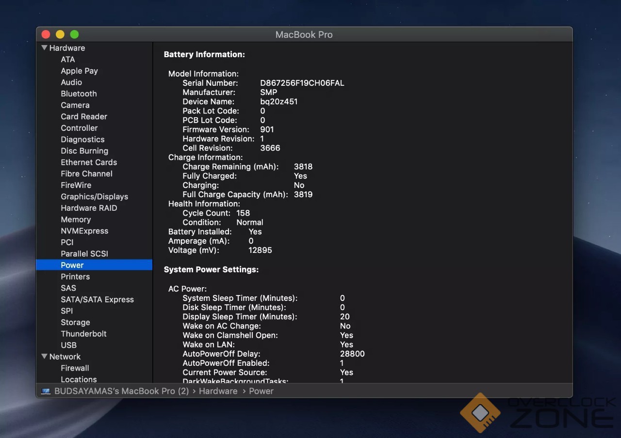This screenshot has height=438, width=621.
Task: Select Bluetooth in the sidebar
Action: point(79,94)
